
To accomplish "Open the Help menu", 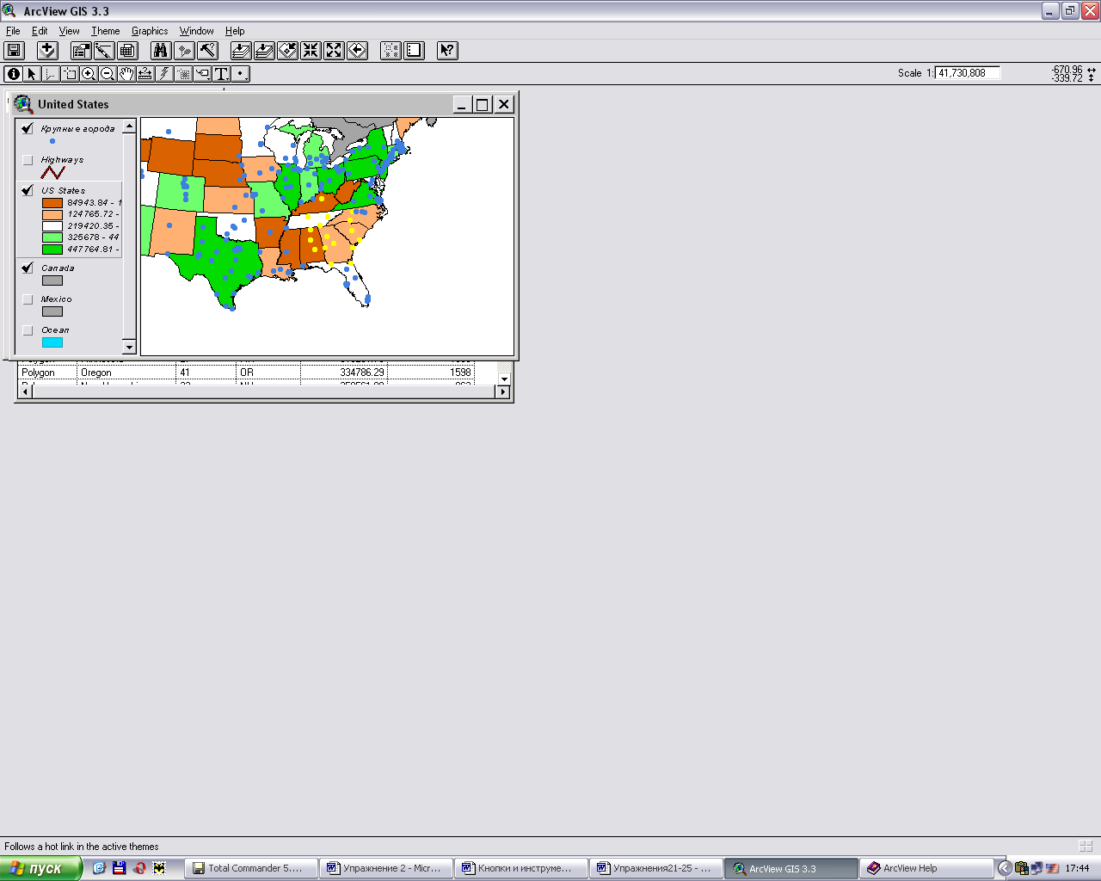I will [235, 31].
